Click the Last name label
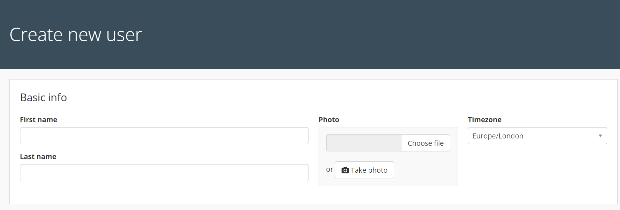 click(38, 156)
